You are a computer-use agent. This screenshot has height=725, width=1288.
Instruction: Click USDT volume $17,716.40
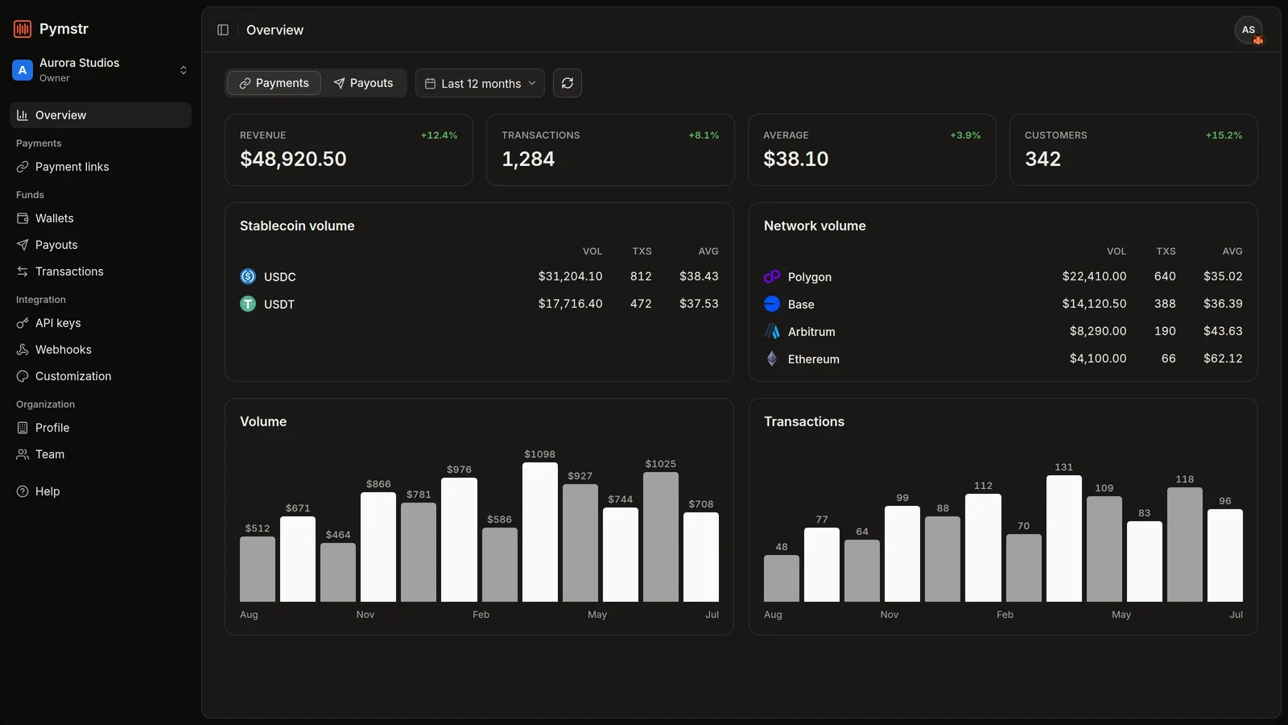tap(570, 304)
